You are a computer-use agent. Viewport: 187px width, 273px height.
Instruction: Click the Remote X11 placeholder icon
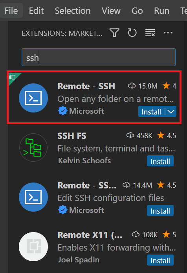point(33,247)
